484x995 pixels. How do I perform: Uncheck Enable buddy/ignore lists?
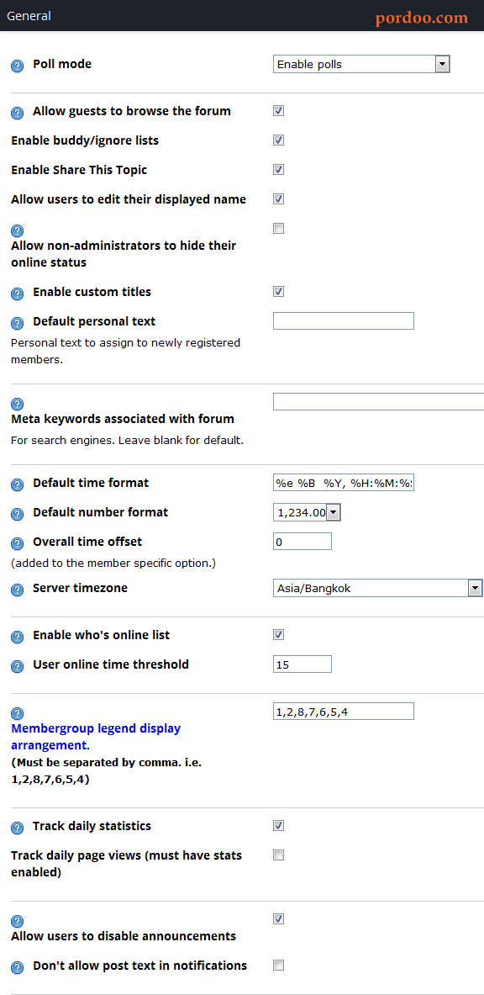[278, 140]
